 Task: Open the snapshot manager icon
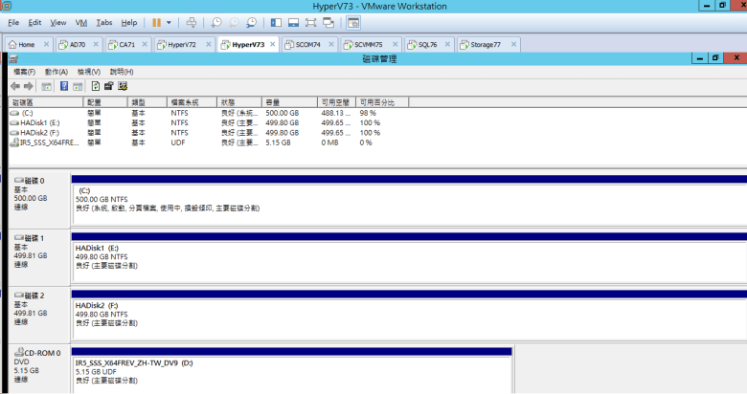[x=251, y=22]
